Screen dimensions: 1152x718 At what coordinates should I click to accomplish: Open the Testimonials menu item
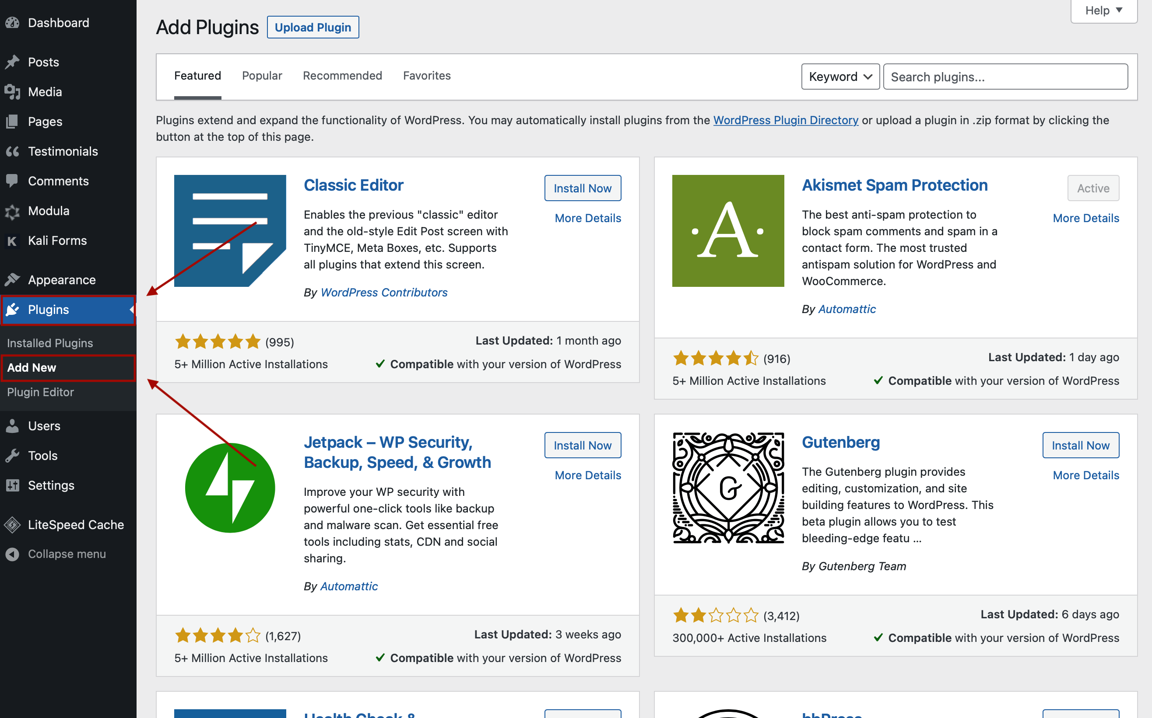(x=68, y=151)
